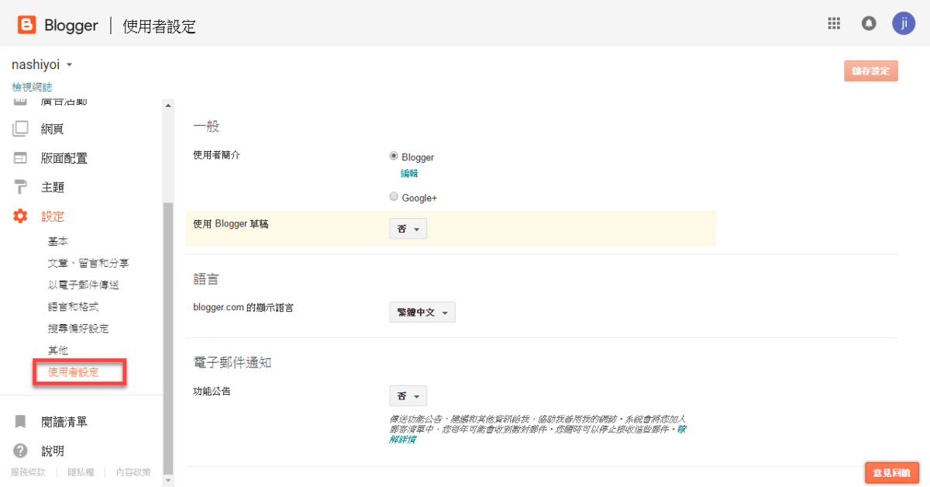This screenshot has width=930, height=487.
Task: Click the 使用者簡介 label
Action: point(216,155)
